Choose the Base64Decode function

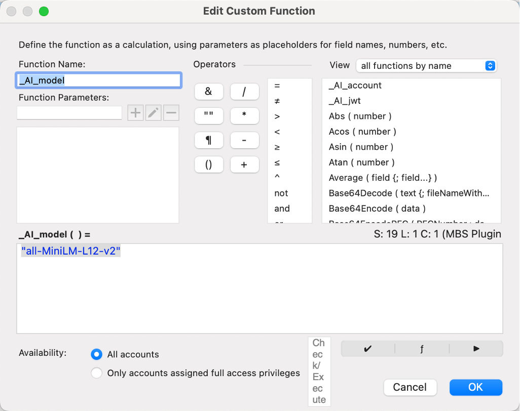pos(411,193)
